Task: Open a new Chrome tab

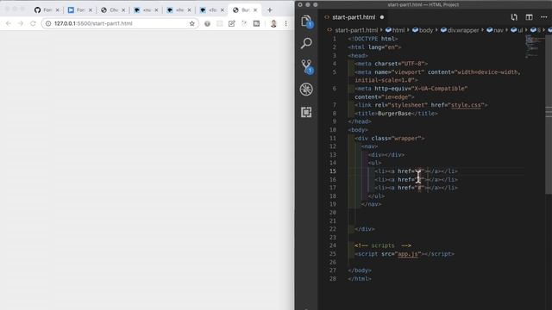Action: click(270, 10)
